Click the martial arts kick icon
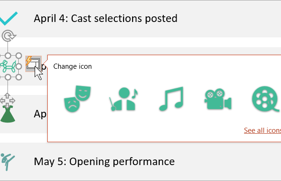Viewport: 281px width, 181px height. point(7,162)
